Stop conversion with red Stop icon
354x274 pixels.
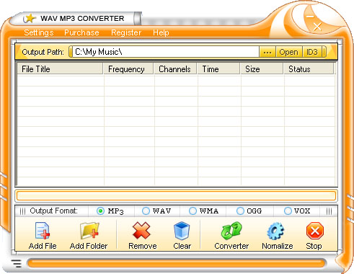[x=315, y=231]
